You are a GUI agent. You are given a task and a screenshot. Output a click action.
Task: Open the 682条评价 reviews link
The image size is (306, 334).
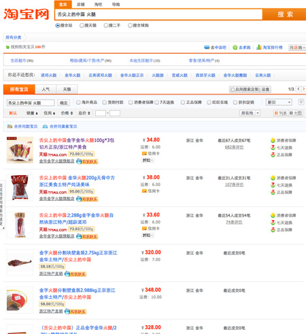click(234, 147)
